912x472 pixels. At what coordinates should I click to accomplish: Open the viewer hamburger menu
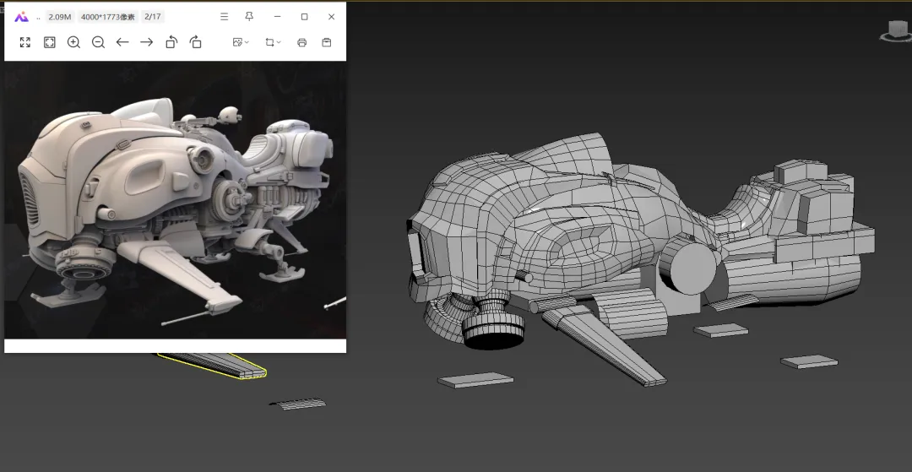coord(224,17)
